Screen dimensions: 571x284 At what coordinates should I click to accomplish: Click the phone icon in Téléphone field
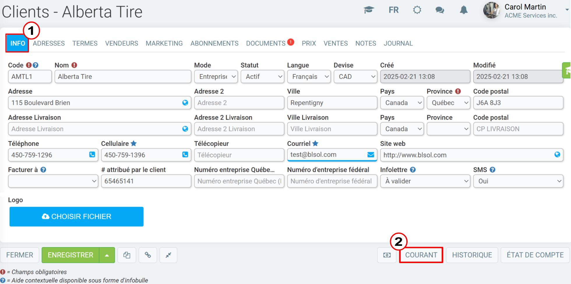92,155
